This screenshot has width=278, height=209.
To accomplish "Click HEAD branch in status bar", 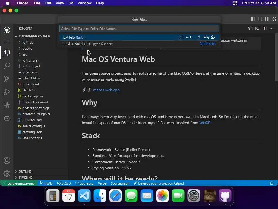I will pos(46,183).
